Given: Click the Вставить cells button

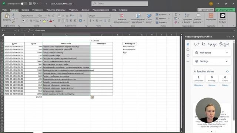Looking at the screenshot, I should pos(161,14).
